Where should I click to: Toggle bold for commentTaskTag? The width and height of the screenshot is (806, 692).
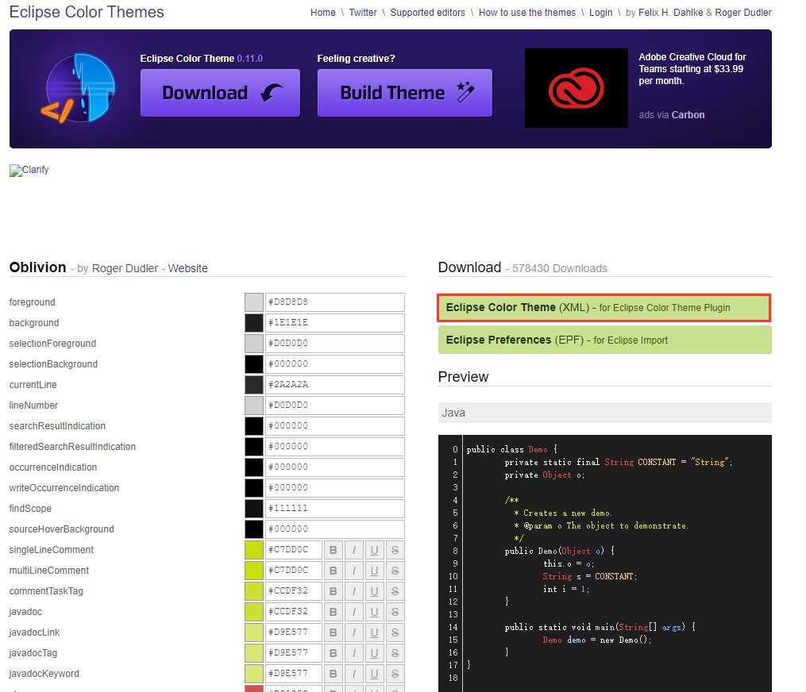point(333,590)
